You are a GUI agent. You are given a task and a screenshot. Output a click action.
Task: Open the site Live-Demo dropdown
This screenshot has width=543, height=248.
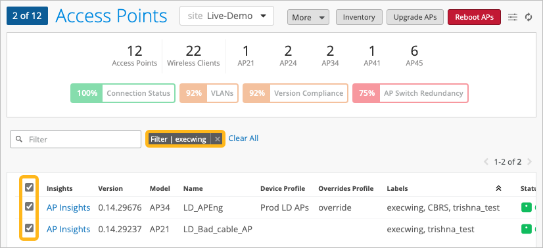click(x=227, y=16)
